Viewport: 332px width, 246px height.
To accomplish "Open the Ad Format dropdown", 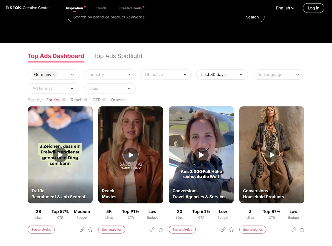I will pos(53,88).
